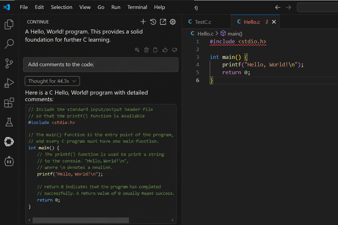Start a new Continue session with the plus icon
Viewport: 338px width, 225px height.
(143, 22)
